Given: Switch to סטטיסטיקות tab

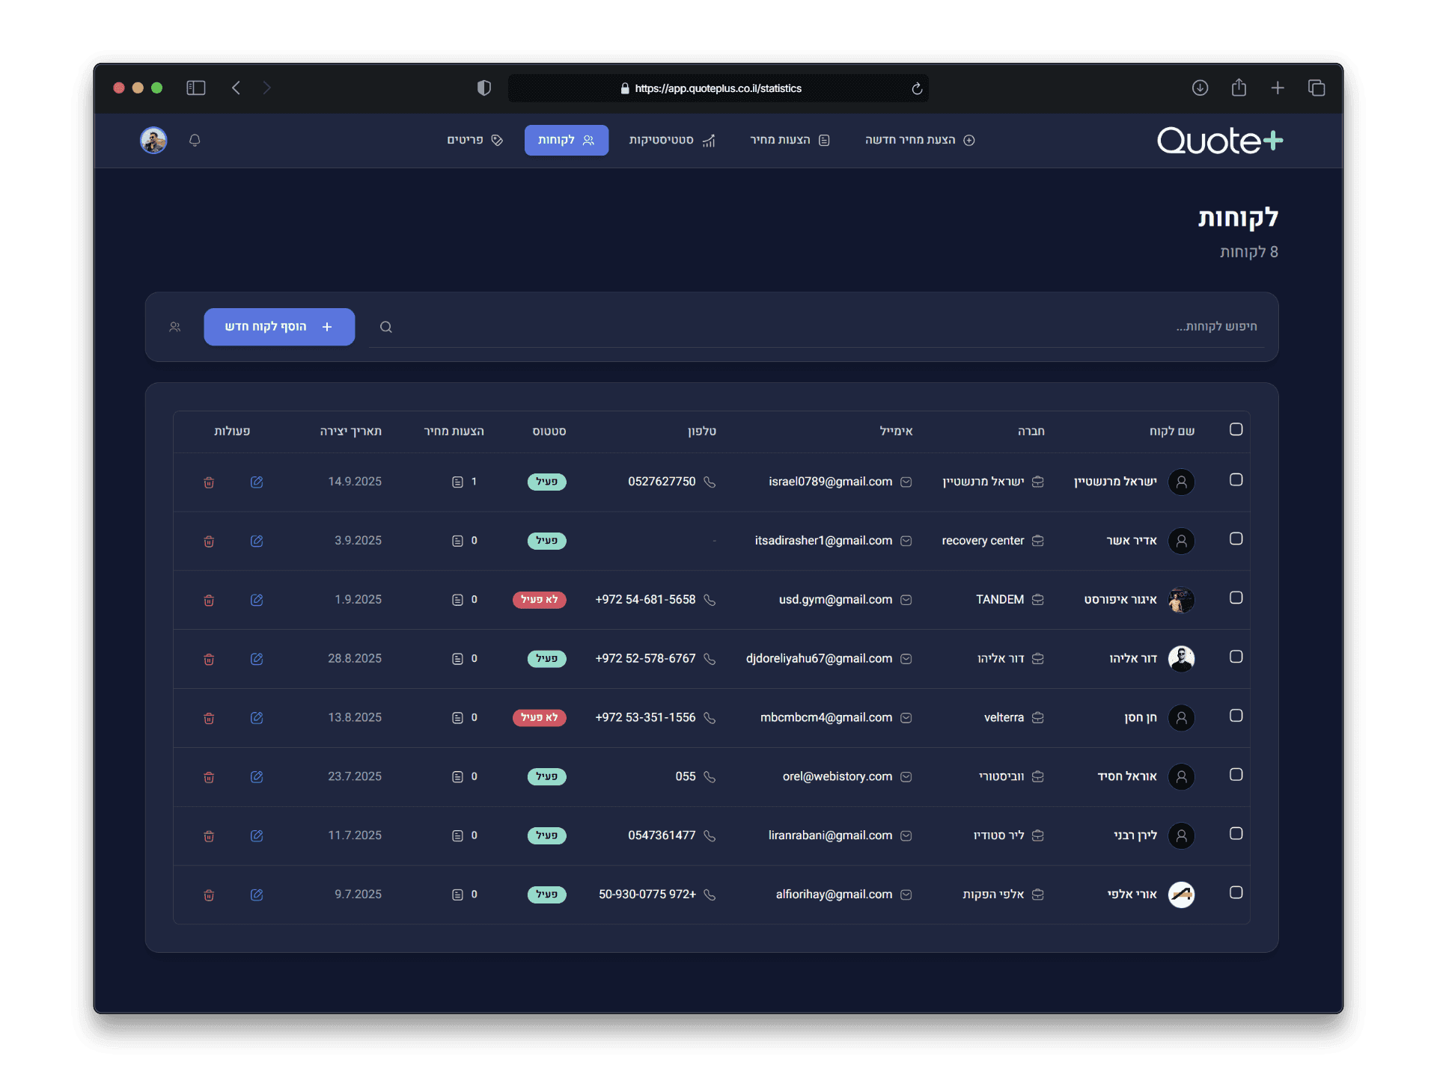Looking at the screenshot, I should click(672, 141).
